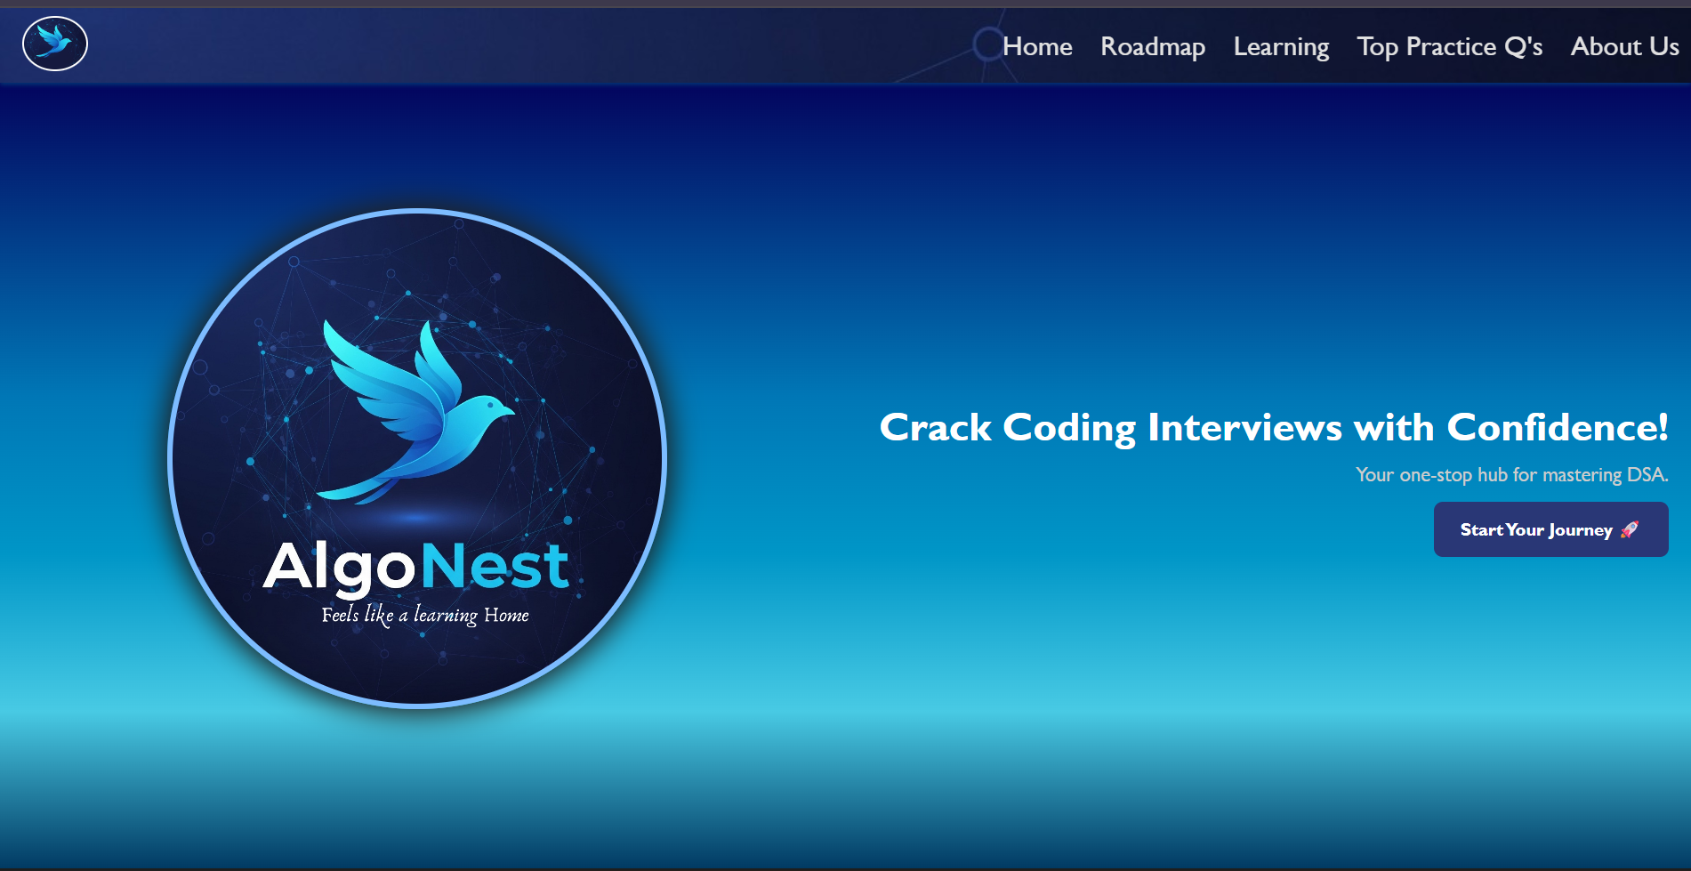Viewport: 1691px width, 871px height.
Task: Select Top Practice Q's in navbar
Action: [1449, 46]
